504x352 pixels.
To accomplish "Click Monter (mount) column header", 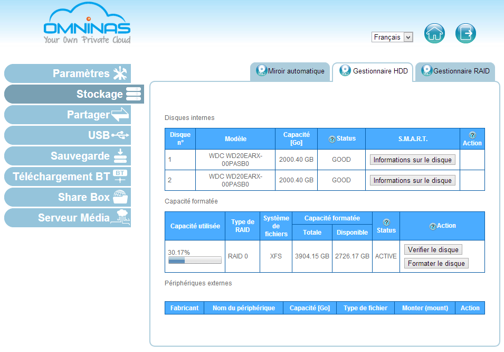I will click(425, 308).
